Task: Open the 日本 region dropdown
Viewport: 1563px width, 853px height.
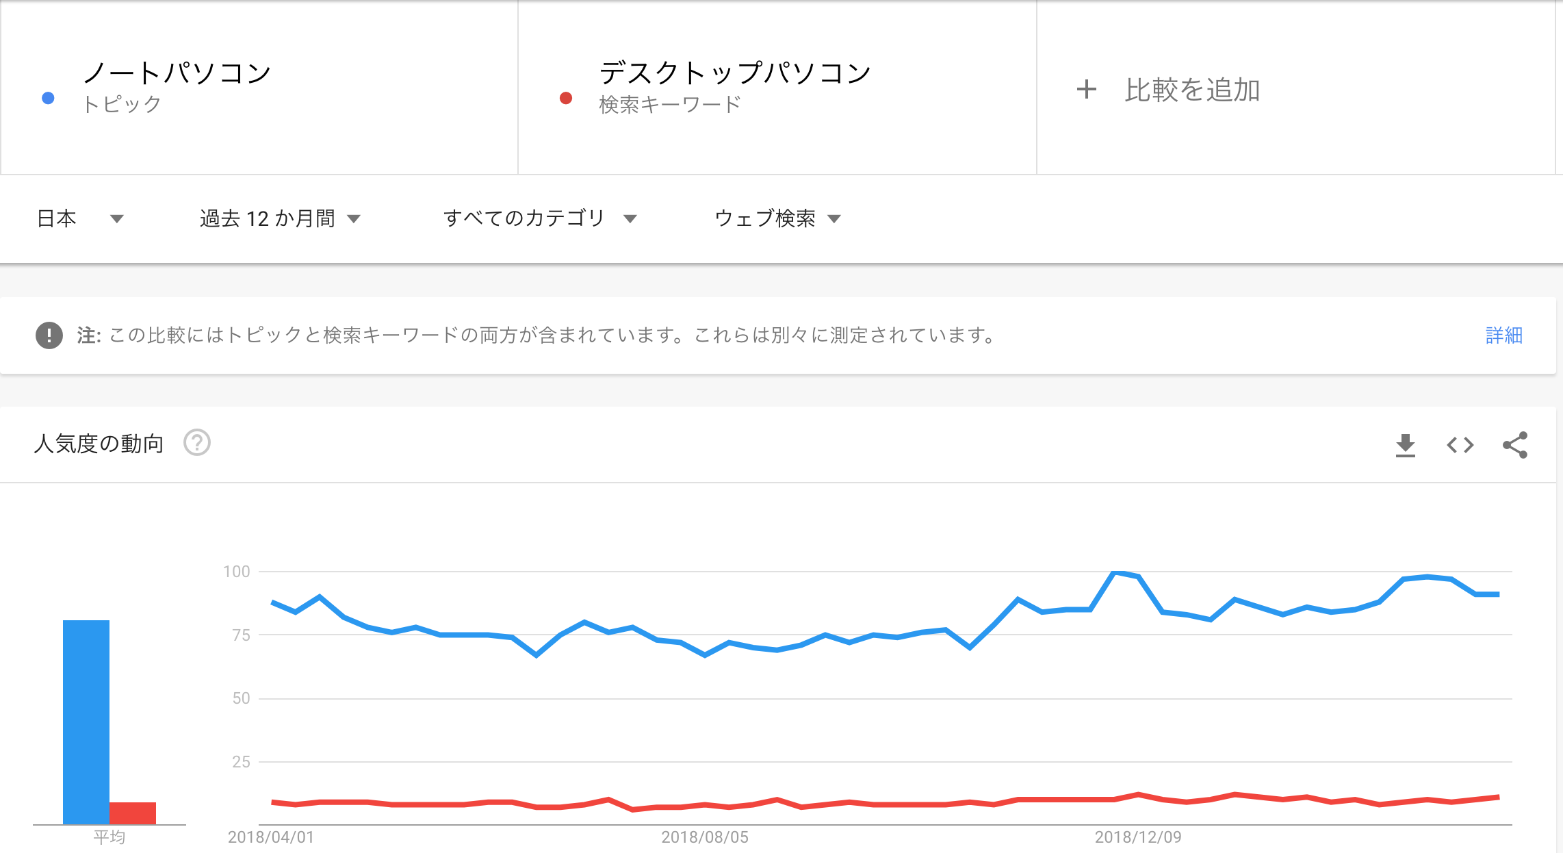Action: click(79, 218)
